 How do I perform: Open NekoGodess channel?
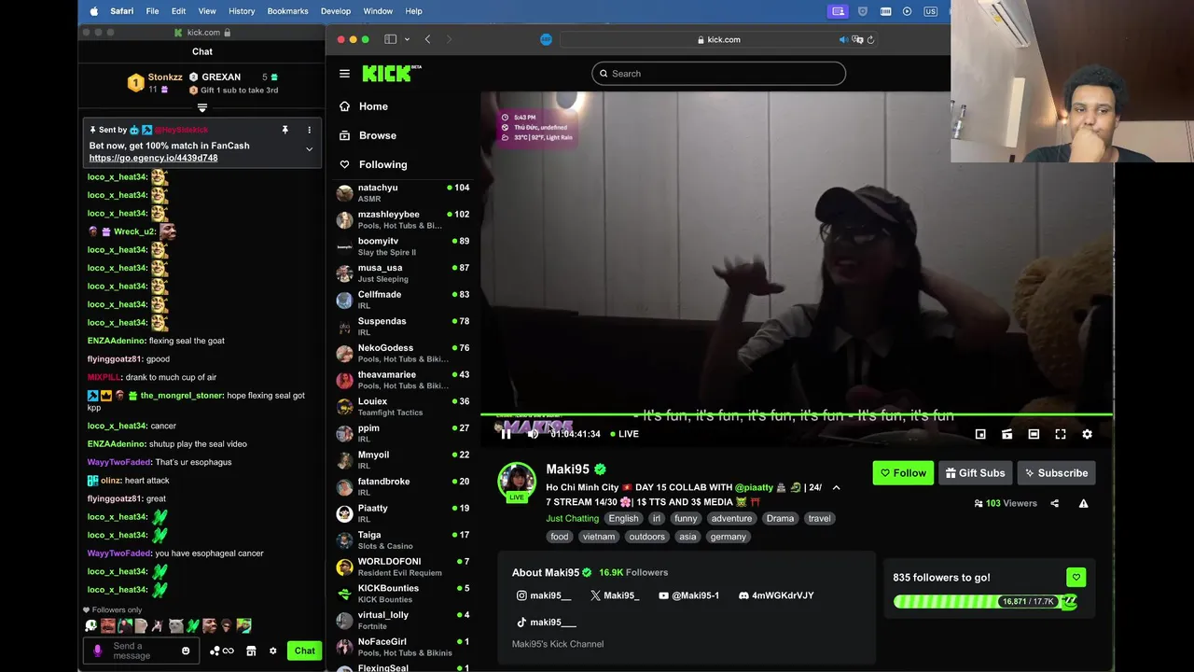click(403, 353)
